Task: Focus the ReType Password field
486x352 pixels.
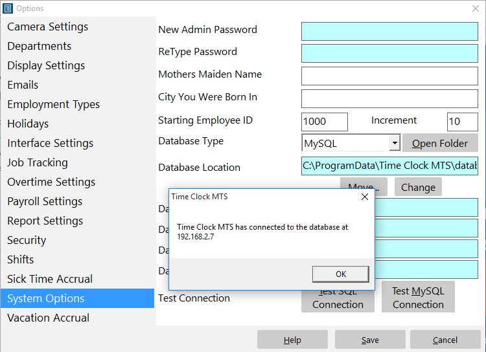Action: pos(389,53)
